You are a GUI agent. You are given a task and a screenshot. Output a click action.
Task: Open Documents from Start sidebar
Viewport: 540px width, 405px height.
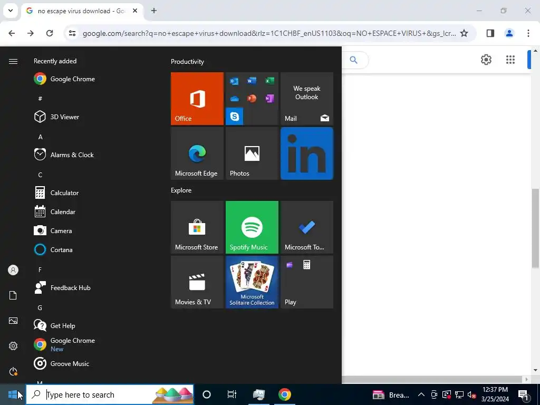[x=13, y=295]
